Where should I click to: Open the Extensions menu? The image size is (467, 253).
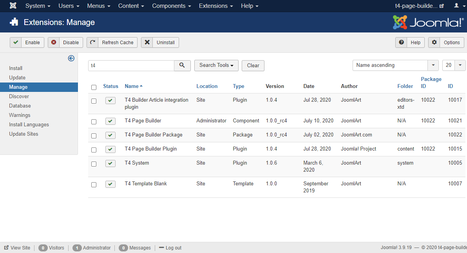tap(215, 6)
